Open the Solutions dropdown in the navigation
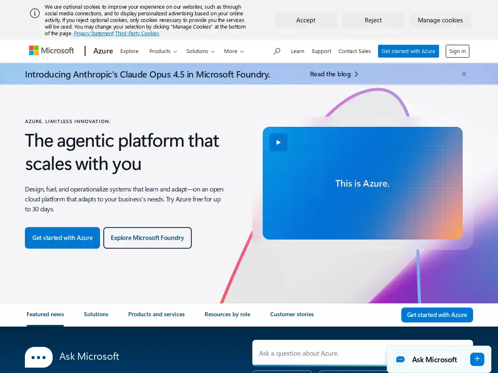 (200, 51)
